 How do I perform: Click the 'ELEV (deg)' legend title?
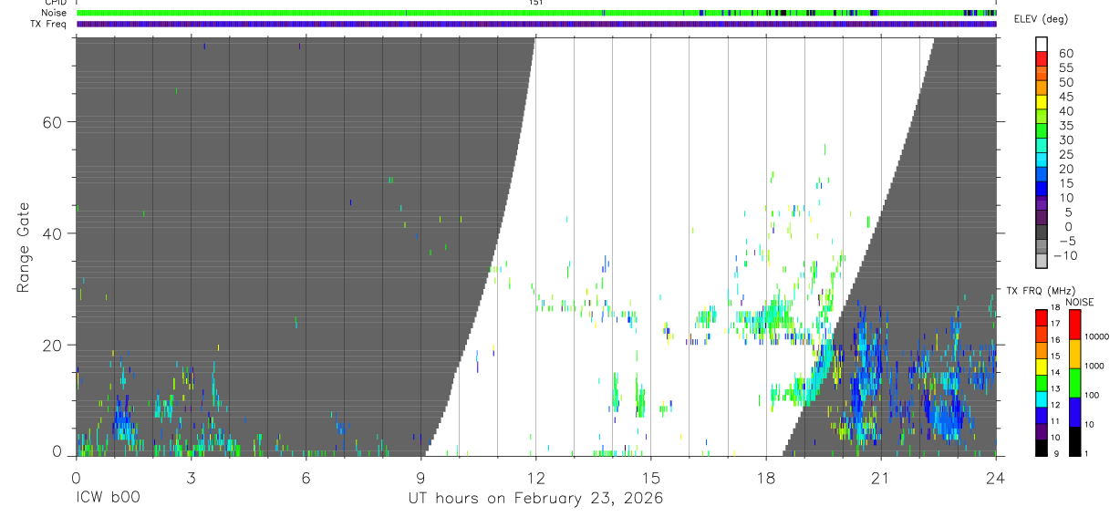1042,20
